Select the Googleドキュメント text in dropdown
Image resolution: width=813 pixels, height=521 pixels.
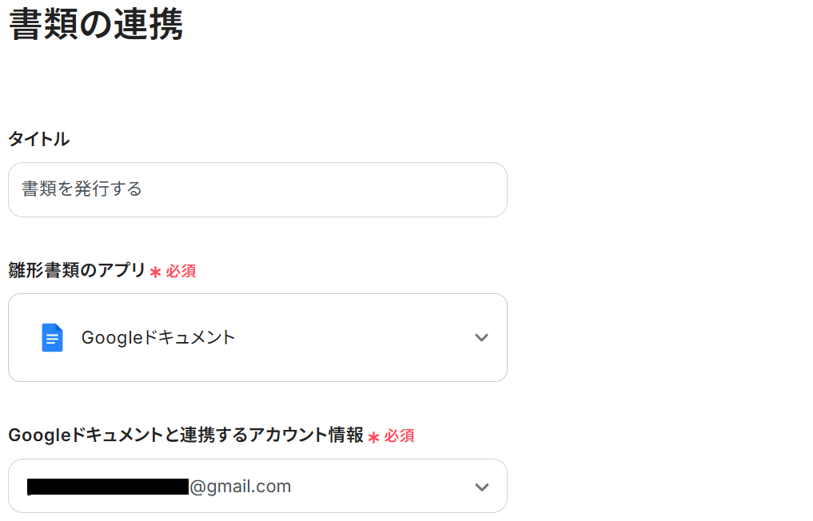pyautogui.click(x=158, y=338)
